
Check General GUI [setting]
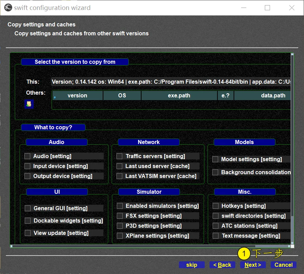tap(28, 208)
